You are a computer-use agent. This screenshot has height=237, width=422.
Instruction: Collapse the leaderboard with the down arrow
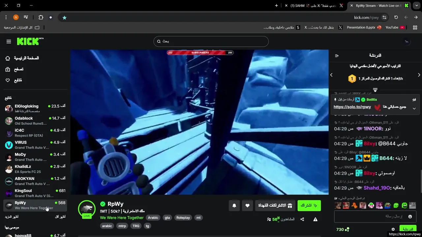click(375, 90)
